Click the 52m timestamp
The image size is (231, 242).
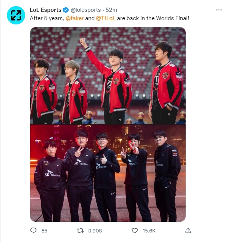(x=111, y=10)
